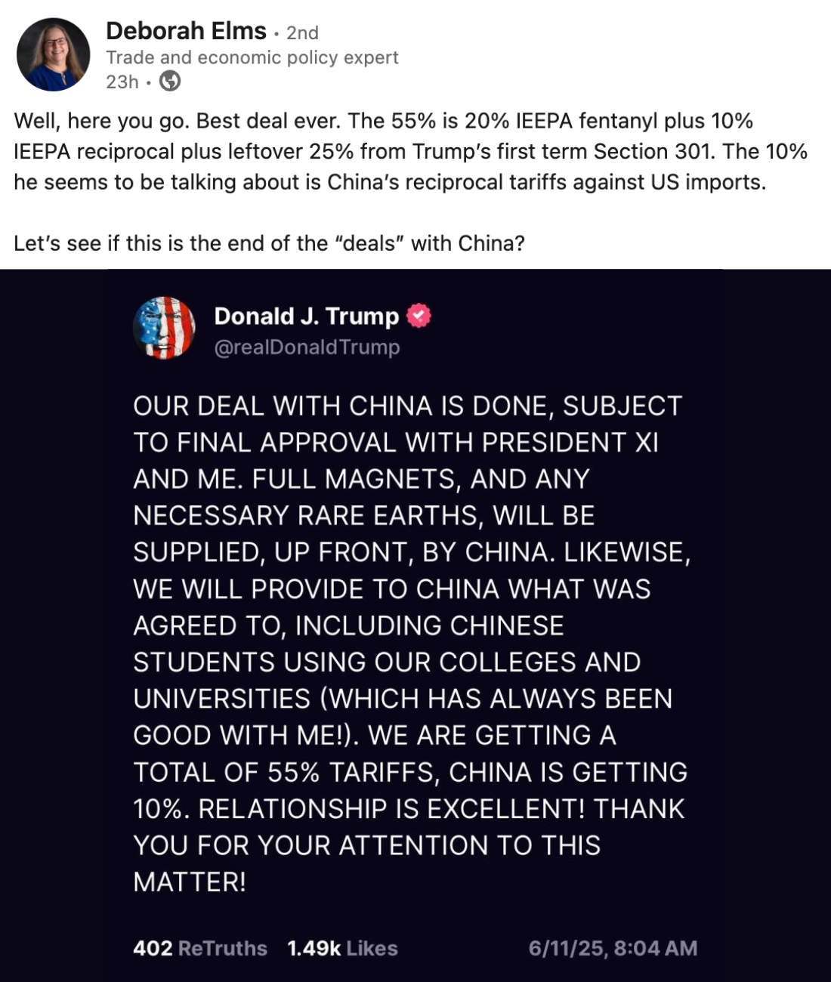Click Trump's flag-painted avatar
Screen dimensions: 831x982
tap(165, 328)
